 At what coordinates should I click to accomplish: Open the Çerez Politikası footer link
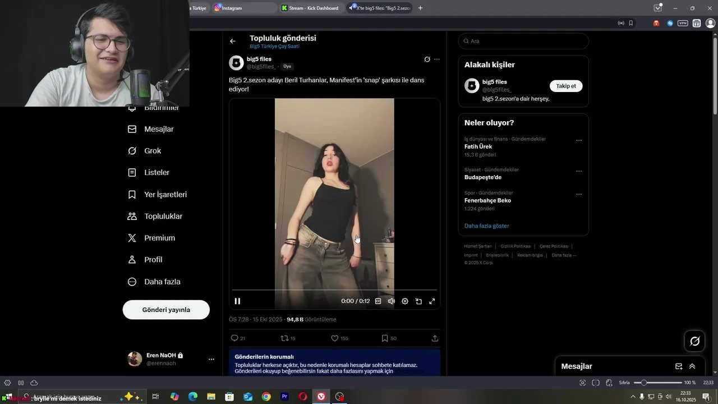(x=554, y=246)
